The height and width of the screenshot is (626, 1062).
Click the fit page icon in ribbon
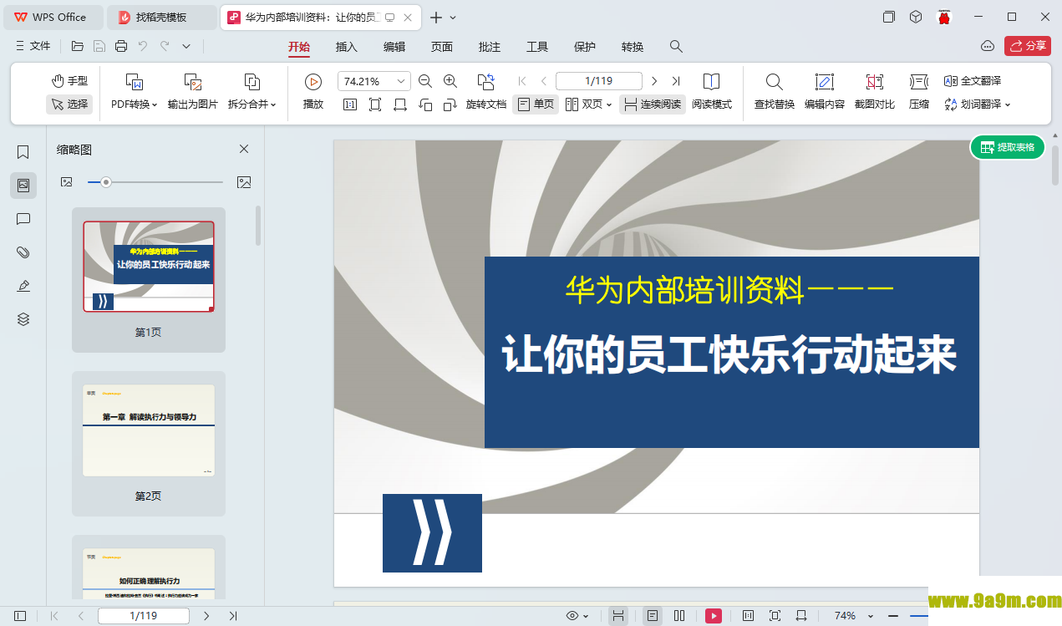[375, 104]
